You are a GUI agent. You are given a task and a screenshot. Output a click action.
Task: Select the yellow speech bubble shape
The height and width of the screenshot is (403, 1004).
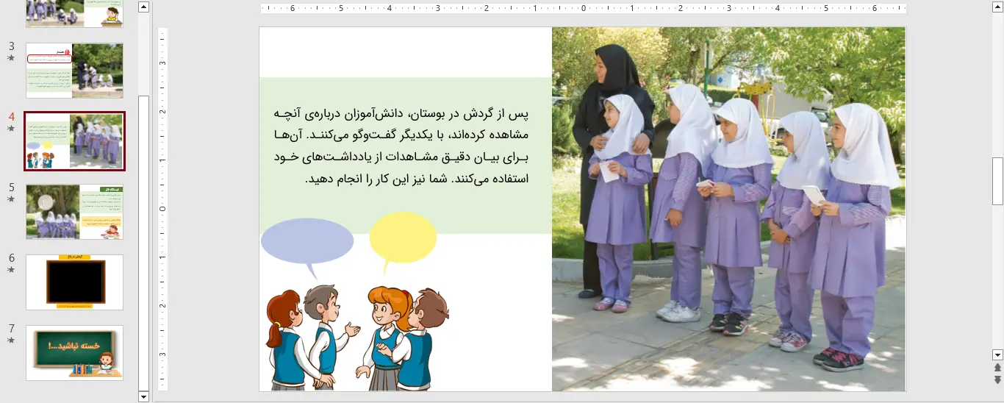pyautogui.click(x=402, y=237)
